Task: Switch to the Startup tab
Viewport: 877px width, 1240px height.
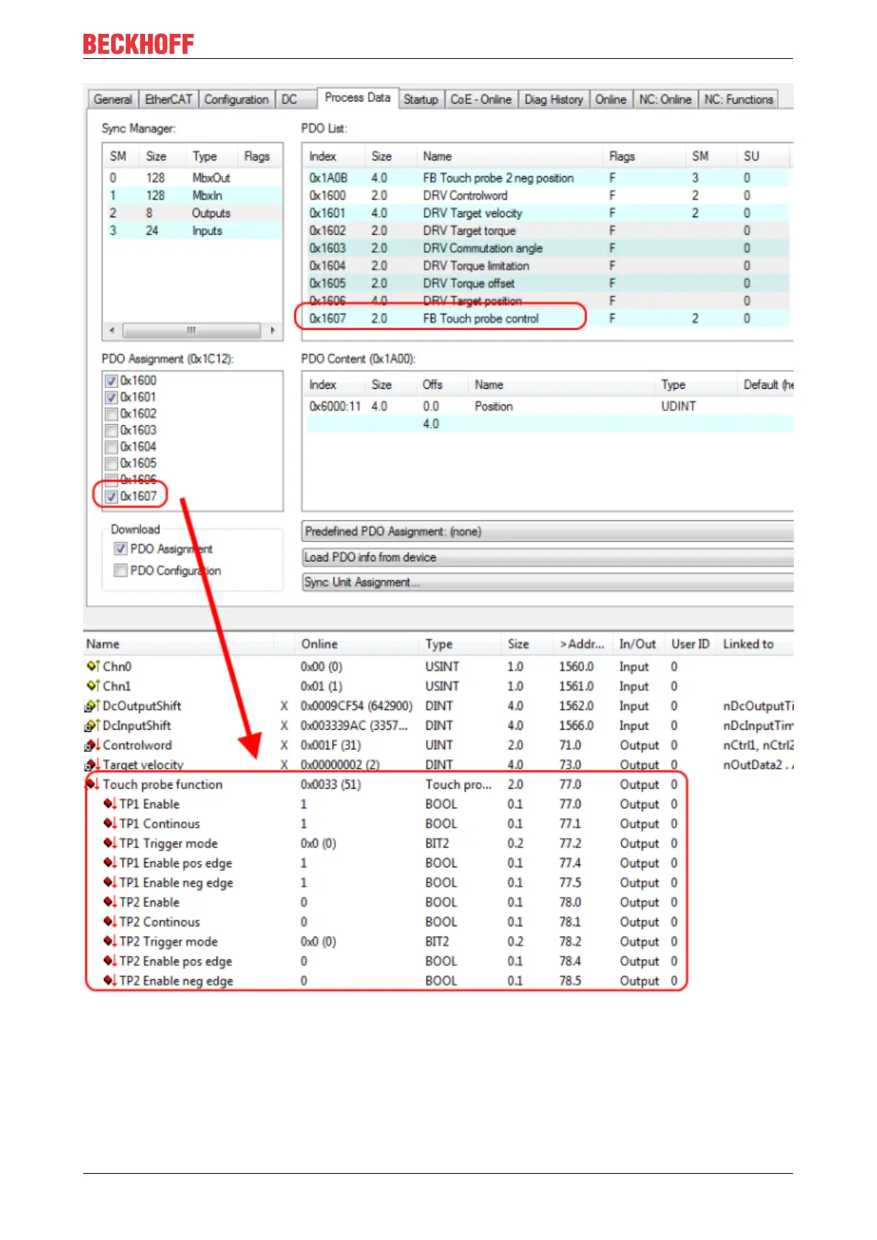Action: coord(420,99)
